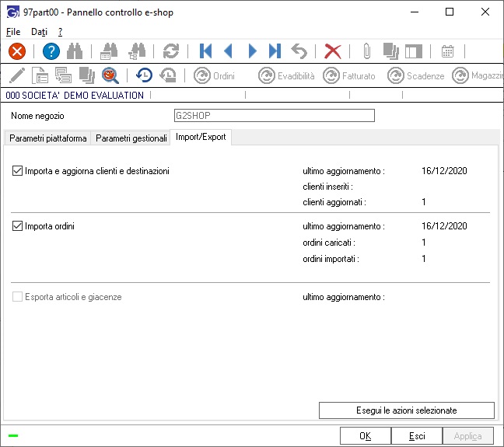Click Esegui le azioni selezionate button
The image size is (504, 447).
click(x=407, y=410)
